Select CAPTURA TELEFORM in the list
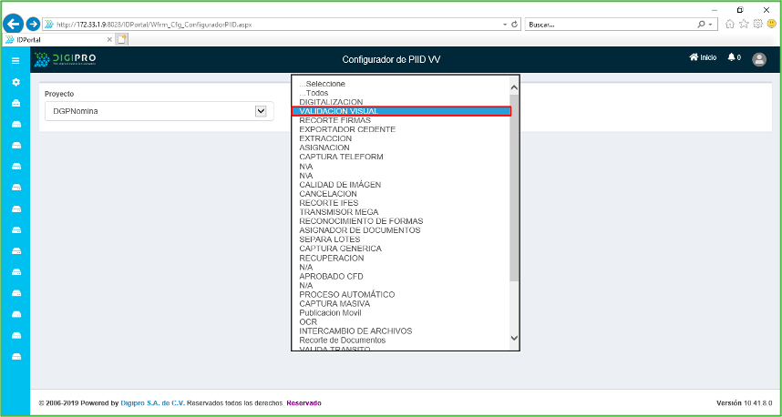Screen dimensions: 782x417 point(341,157)
